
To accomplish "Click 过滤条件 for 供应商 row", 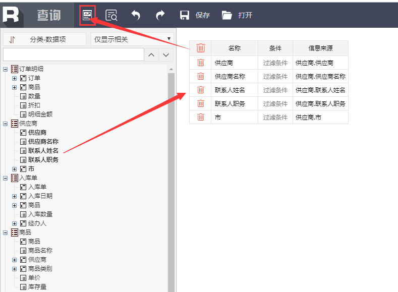I will 275,63.
